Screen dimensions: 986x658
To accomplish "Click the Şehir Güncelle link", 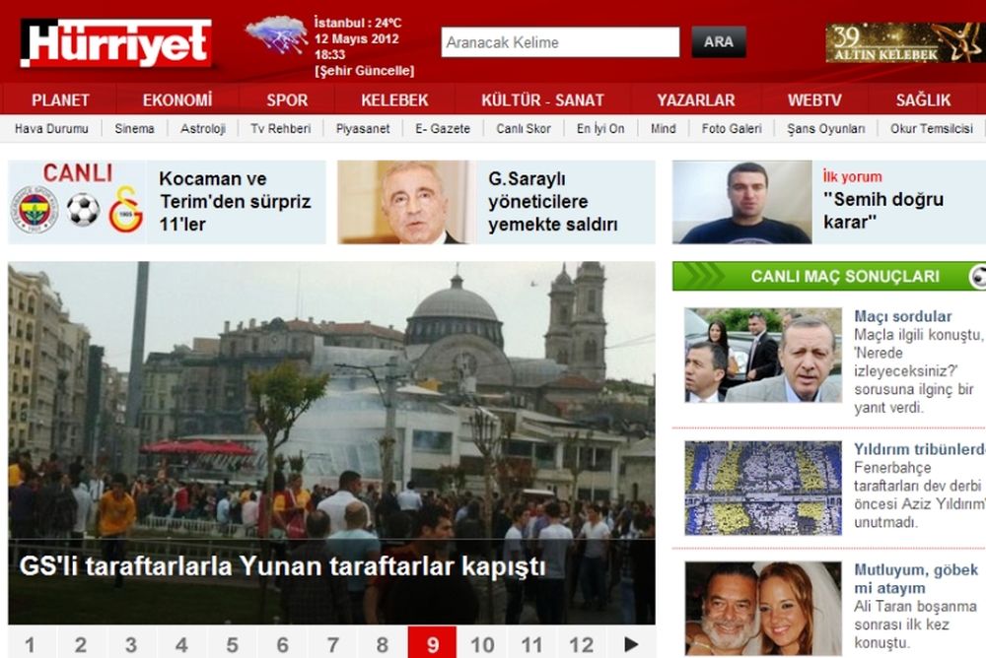I will click(364, 71).
